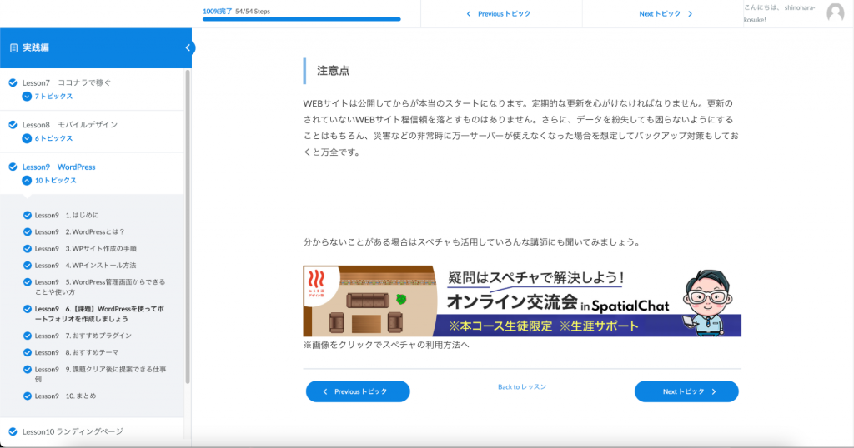Expand Lesson8 6トピックス list
The image size is (854, 448).
28,138
